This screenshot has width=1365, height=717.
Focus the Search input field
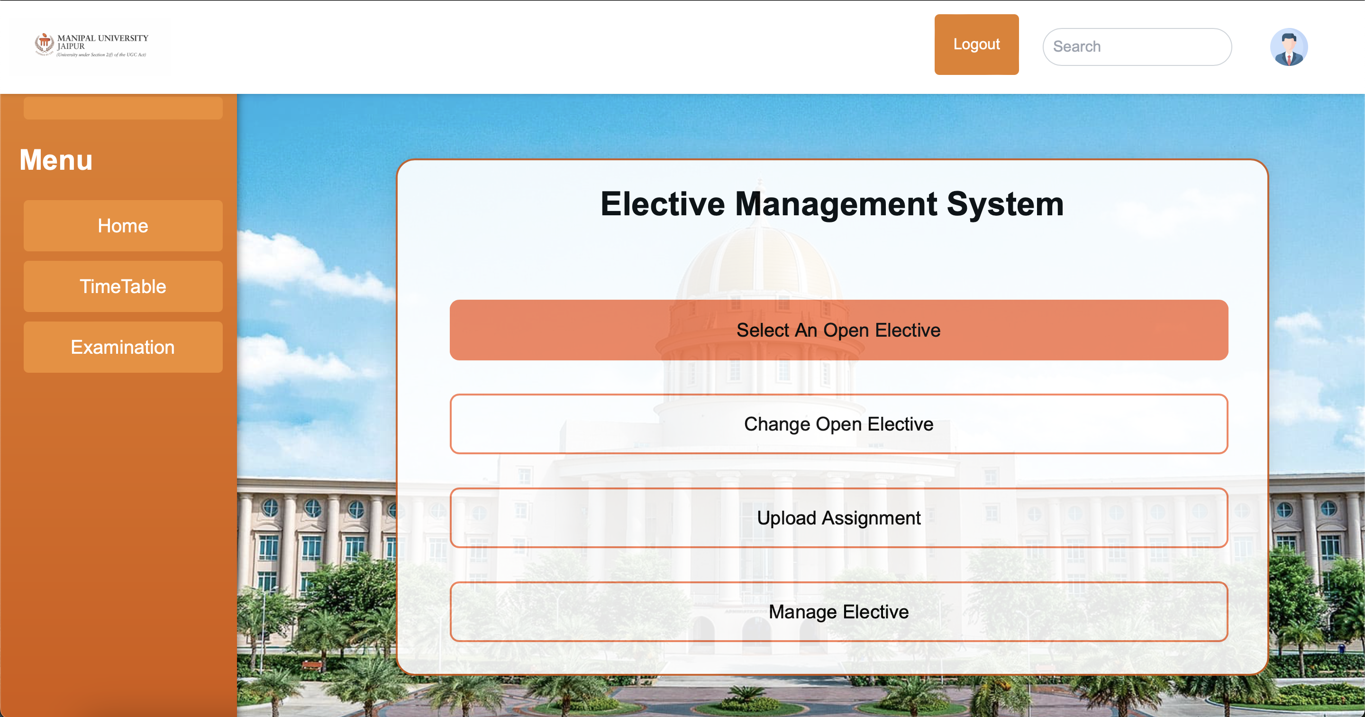[1137, 46]
